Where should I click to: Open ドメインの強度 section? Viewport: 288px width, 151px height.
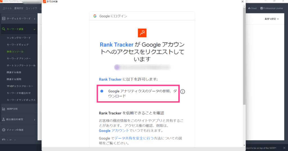[x=19, y=130]
